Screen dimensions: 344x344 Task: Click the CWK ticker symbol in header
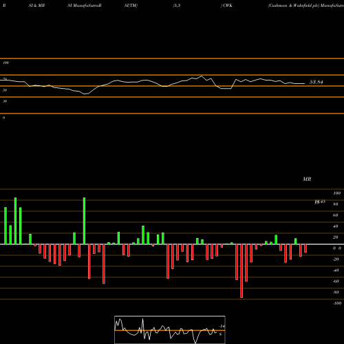point(228,6)
